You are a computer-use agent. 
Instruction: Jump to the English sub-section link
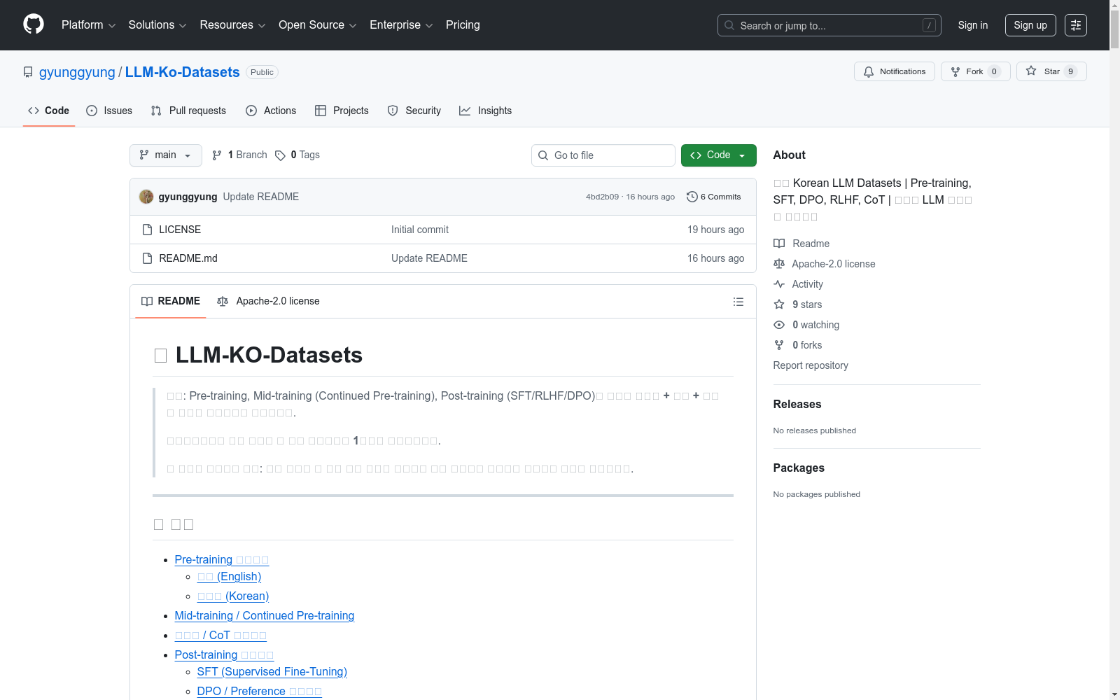coord(230,577)
